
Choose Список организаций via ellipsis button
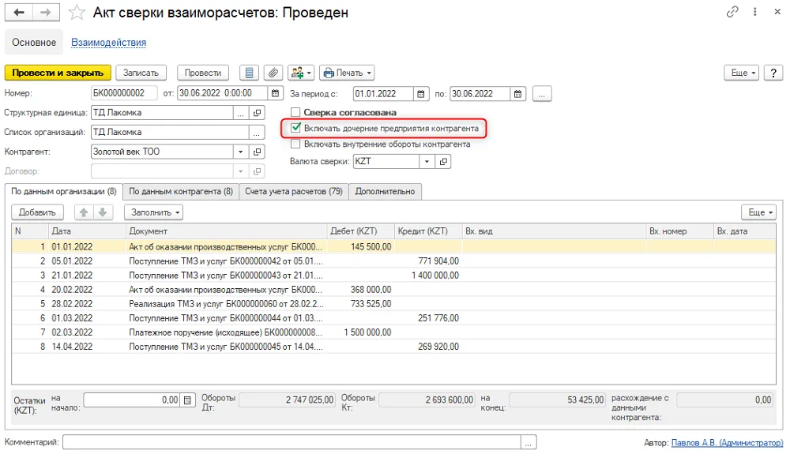(x=257, y=133)
